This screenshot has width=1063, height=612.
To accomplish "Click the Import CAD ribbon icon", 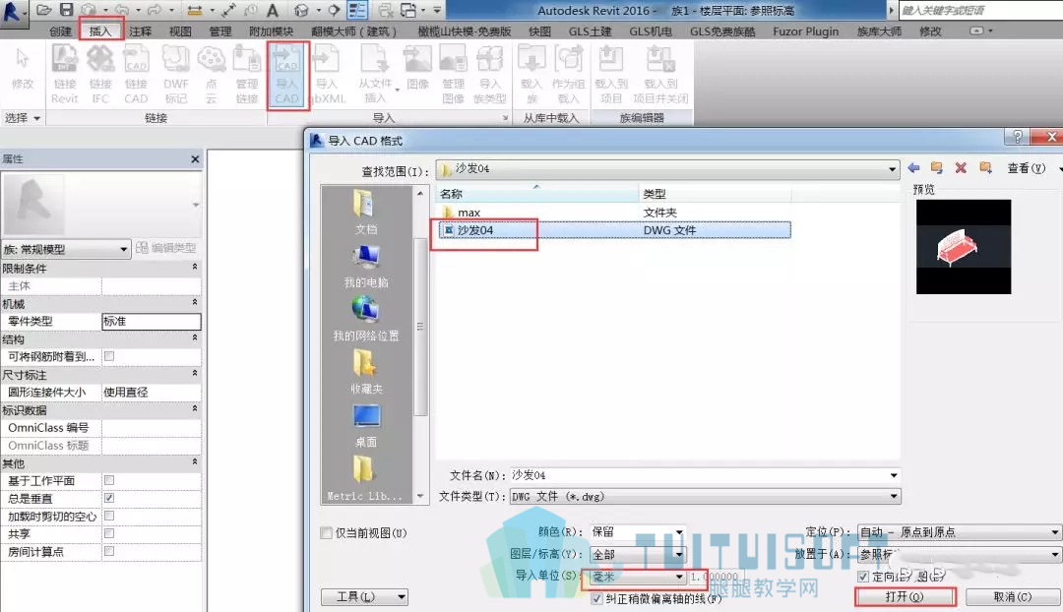I will click(286, 73).
